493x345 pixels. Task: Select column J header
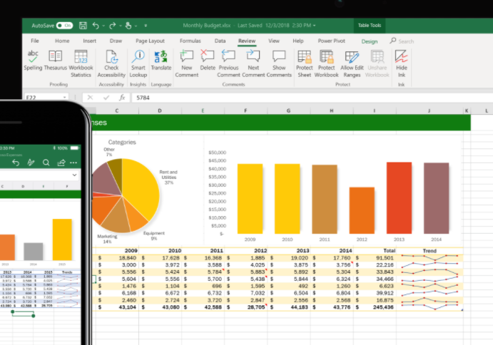click(x=430, y=110)
